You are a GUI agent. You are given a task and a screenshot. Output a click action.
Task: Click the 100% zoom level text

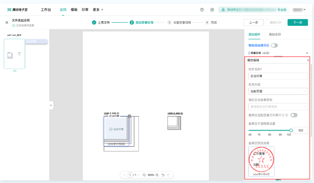[151, 175]
